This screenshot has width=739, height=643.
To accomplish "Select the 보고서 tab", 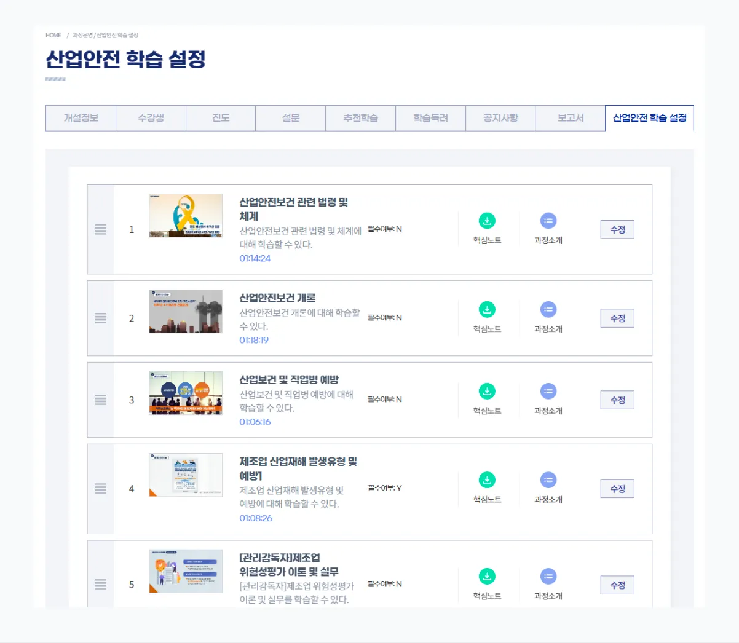I will coord(570,117).
